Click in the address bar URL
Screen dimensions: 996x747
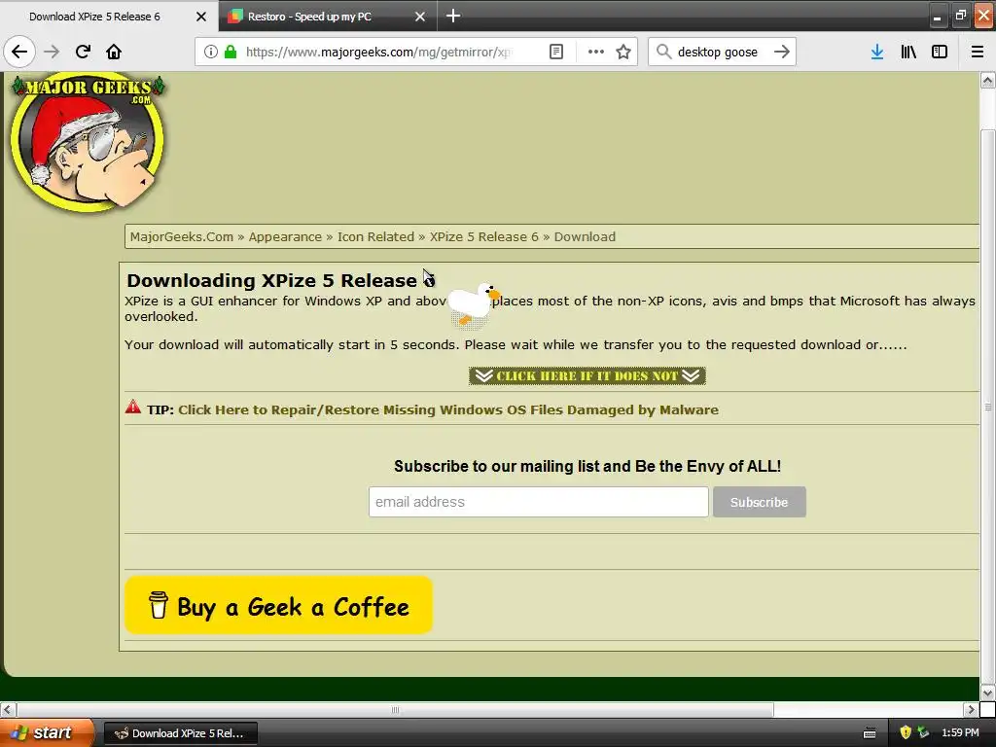pyautogui.click(x=378, y=52)
